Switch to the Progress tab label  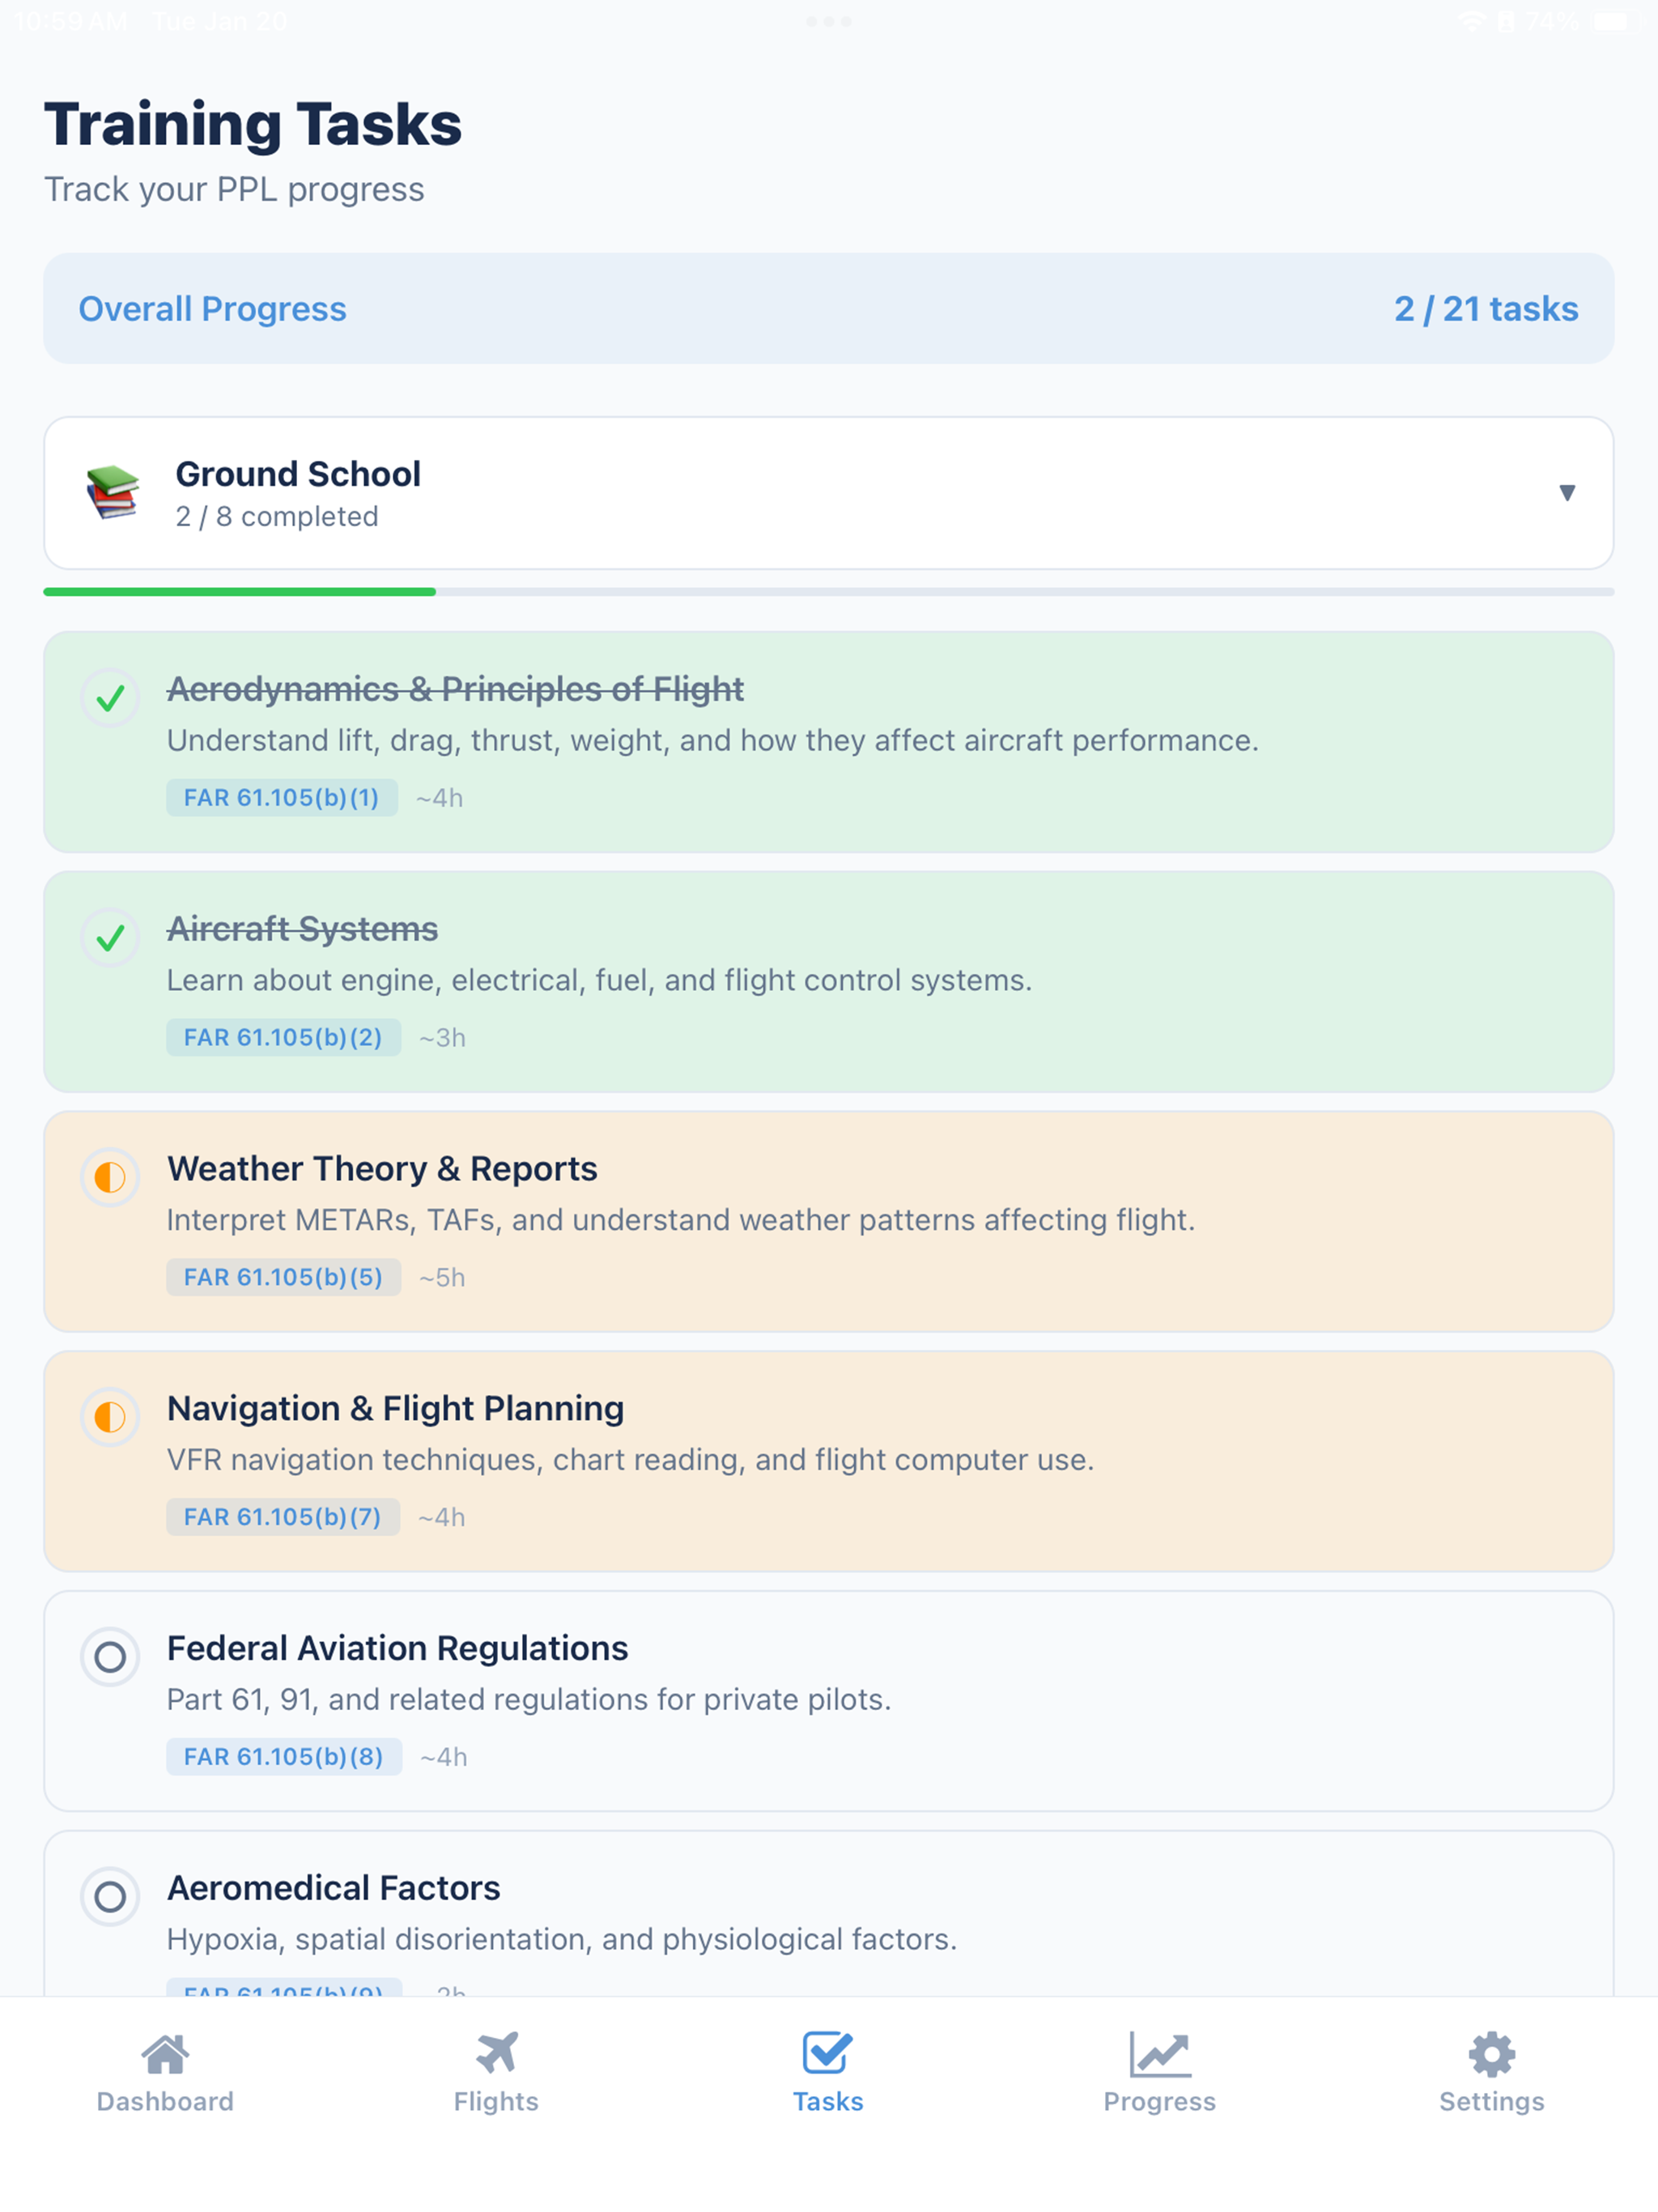tap(1160, 2102)
